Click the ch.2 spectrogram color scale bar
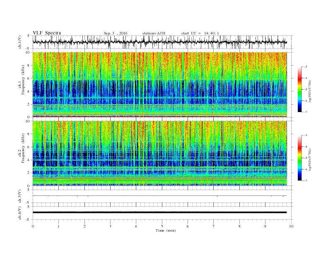328x254 pixels. (x=300, y=158)
